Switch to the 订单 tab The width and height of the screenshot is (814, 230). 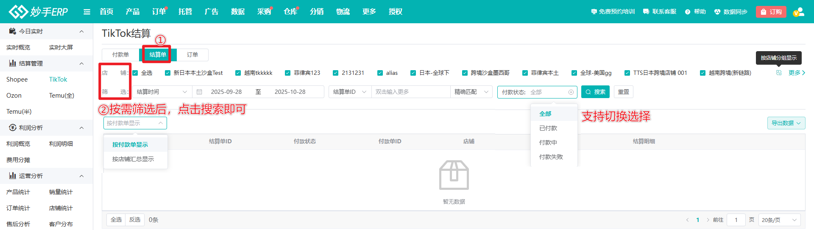tap(192, 55)
